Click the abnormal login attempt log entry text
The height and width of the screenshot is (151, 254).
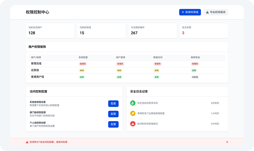click(x=148, y=124)
